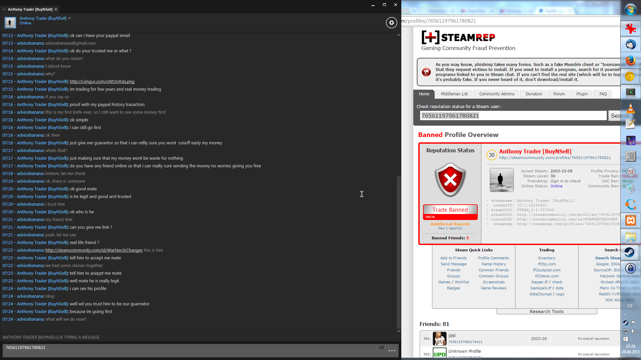
Task: Switch to the Middleman List tab
Action: pyautogui.click(x=454, y=94)
